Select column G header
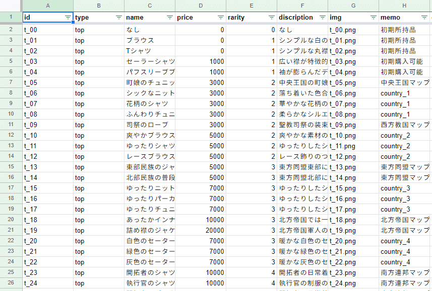The image size is (432, 291). pyautogui.click(x=353, y=6)
